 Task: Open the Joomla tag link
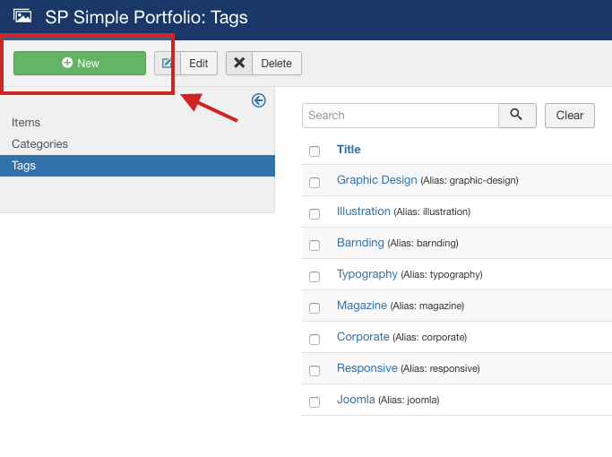click(356, 400)
